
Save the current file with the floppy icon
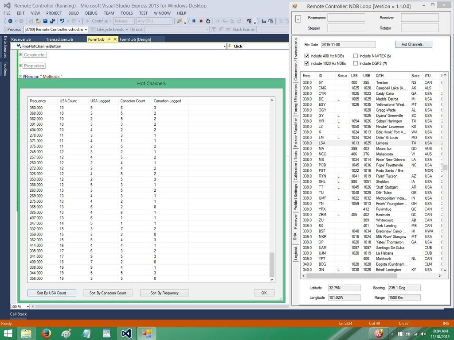[x=46, y=21]
